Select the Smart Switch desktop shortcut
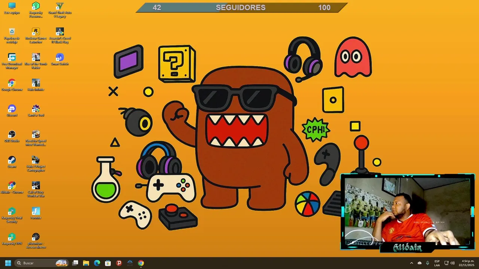The height and width of the screenshot is (269, 479). [60, 59]
